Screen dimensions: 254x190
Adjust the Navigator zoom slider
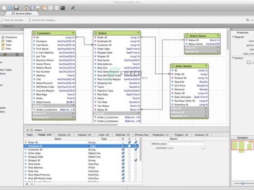(243, 183)
